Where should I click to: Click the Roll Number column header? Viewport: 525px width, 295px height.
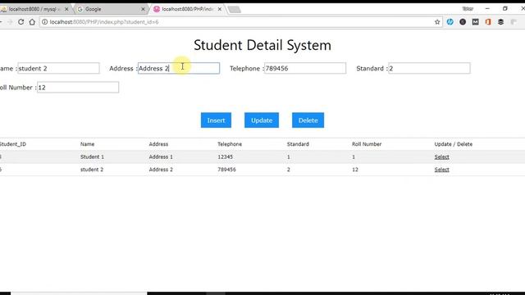(x=367, y=144)
